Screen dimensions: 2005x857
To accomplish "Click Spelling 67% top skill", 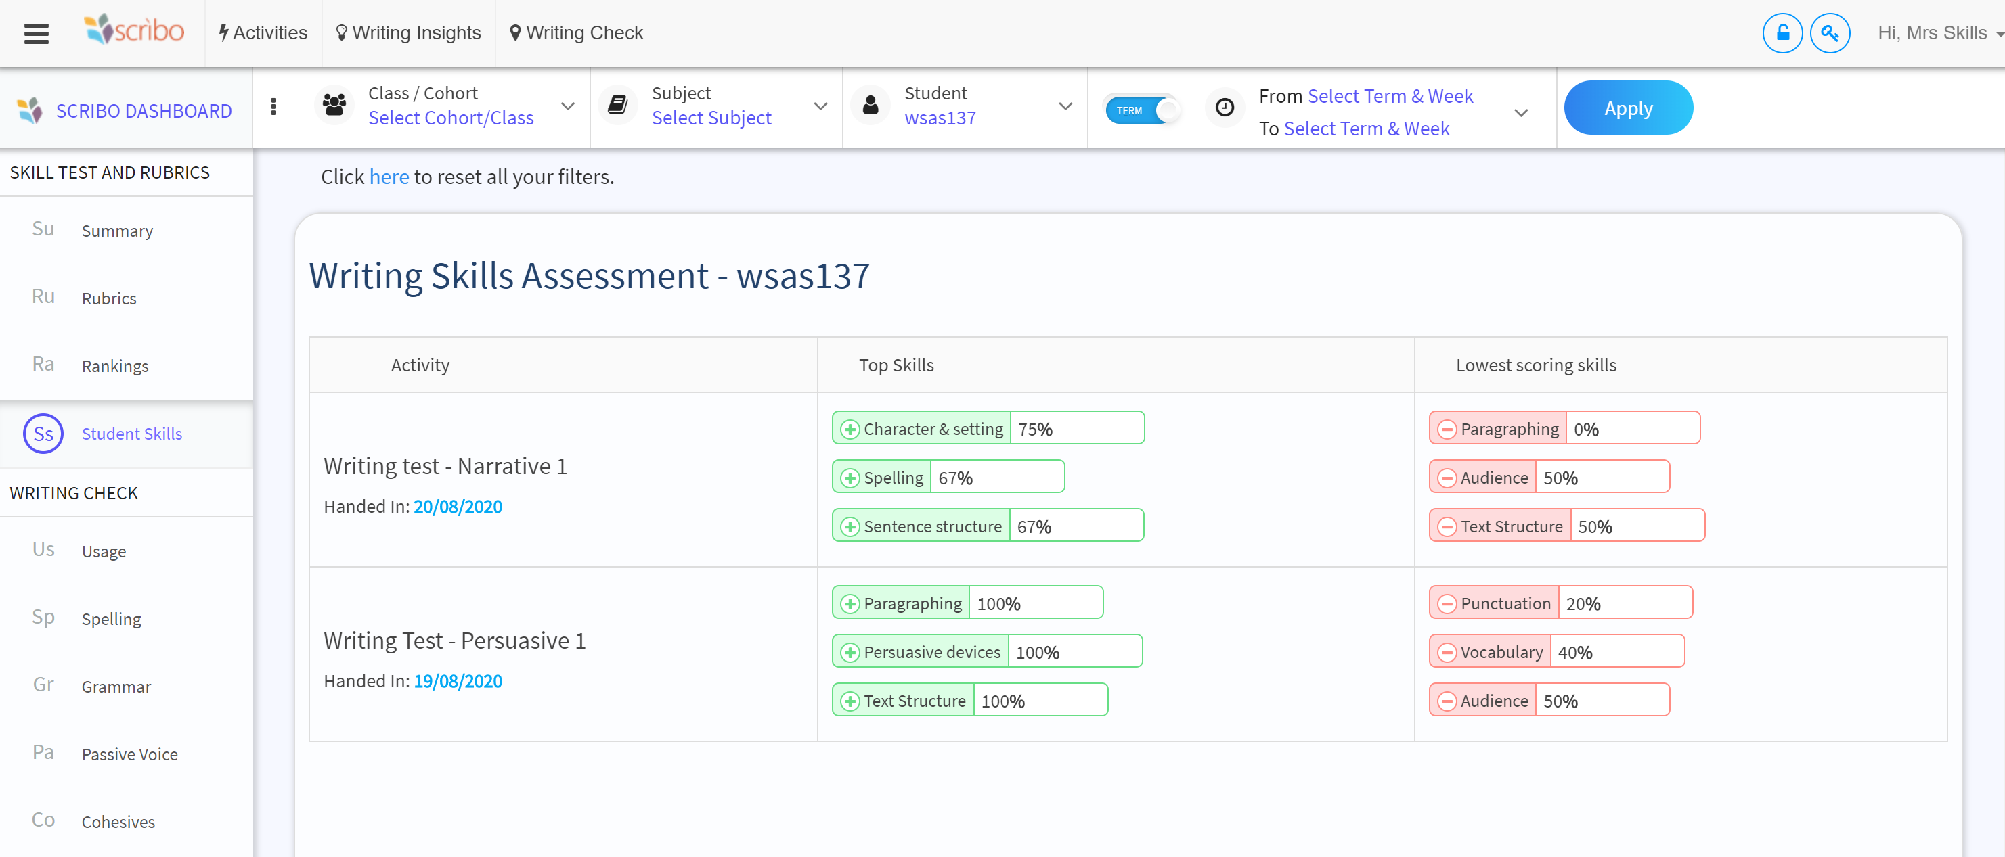I will (948, 478).
